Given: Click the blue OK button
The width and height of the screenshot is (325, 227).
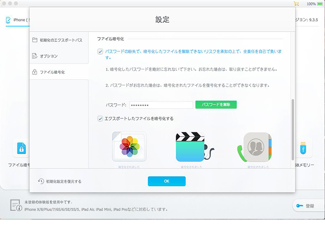Looking at the screenshot, I should point(167,181).
